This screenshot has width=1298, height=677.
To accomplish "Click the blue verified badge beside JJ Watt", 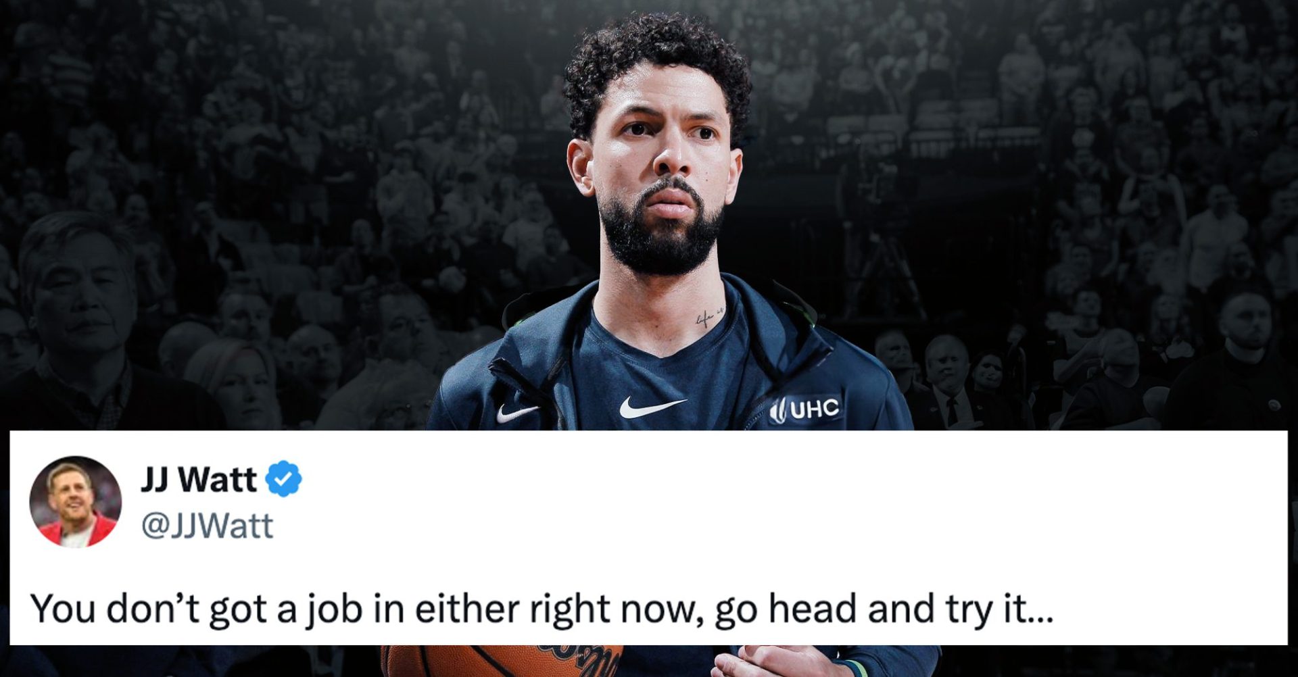I will 283,479.
